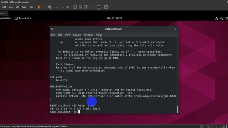Viewport: 228px width, 128px height.
Task: Click the Send Ctrl+Alt+Del toolbar icon
Action: [x=50, y=7]
